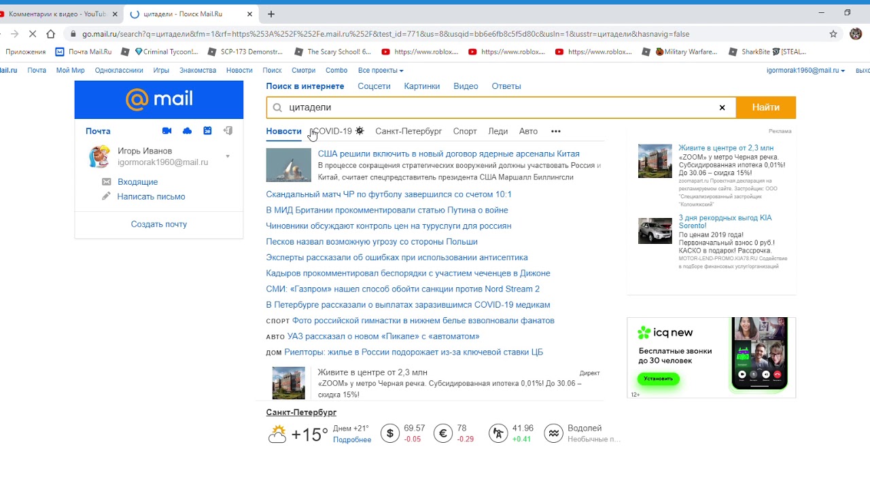Close the цитадели search tab
The height and width of the screenshot is (489, 870).
pos(250,14)
